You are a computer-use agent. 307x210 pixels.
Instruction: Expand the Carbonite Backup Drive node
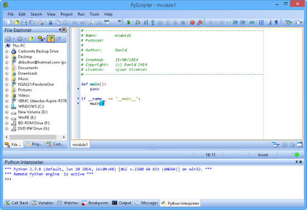pos(7,51)
